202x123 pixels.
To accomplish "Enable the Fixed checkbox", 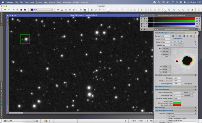I will tap(163, 57).
